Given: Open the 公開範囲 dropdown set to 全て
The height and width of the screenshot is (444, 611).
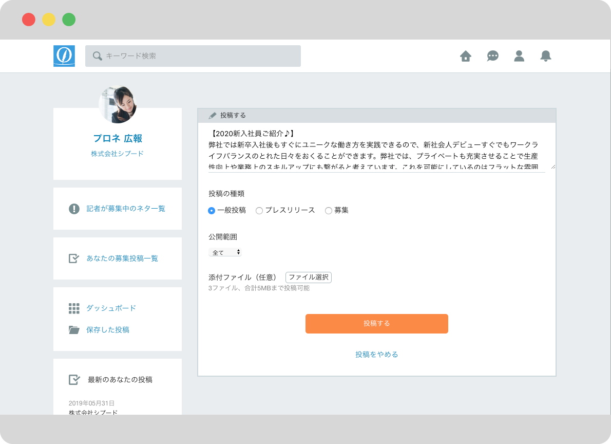Looking at the screenshot, I should click(225, 252).
